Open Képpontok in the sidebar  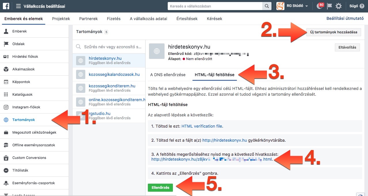click(x=34, y=82)
